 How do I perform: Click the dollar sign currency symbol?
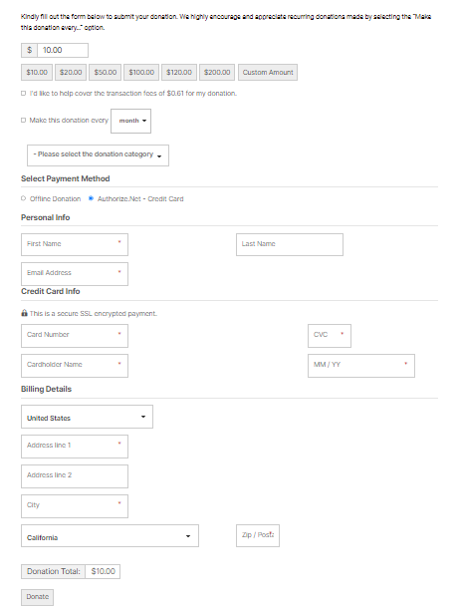click(x=29, y=50)
